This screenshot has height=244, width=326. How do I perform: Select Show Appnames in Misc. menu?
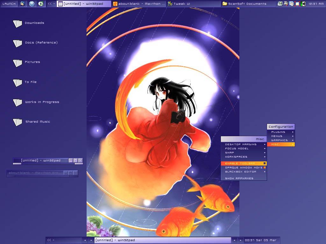244,179
